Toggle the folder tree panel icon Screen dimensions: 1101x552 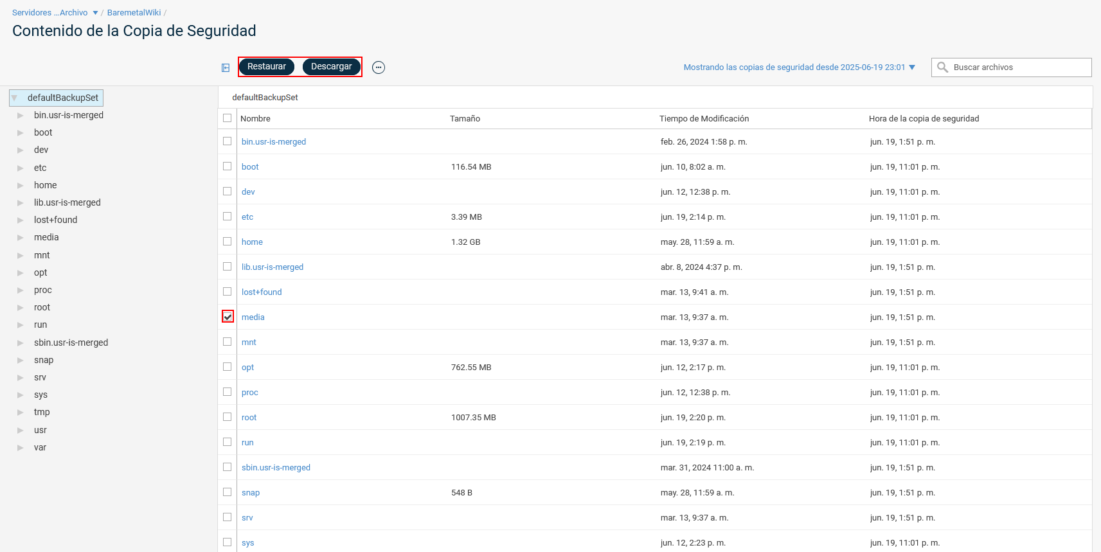click(x=226, y=67)
